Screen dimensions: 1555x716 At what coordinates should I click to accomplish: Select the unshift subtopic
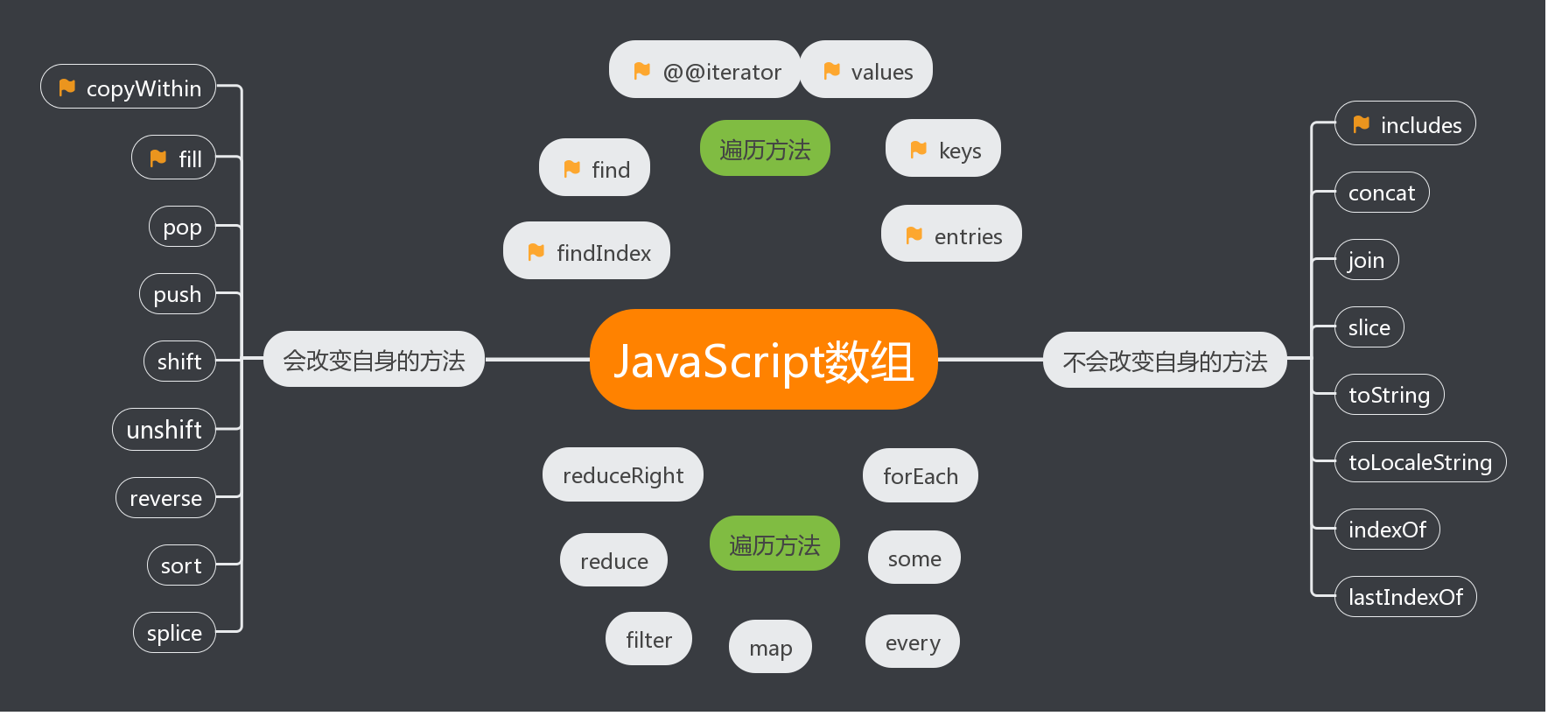tap(164, 430)
